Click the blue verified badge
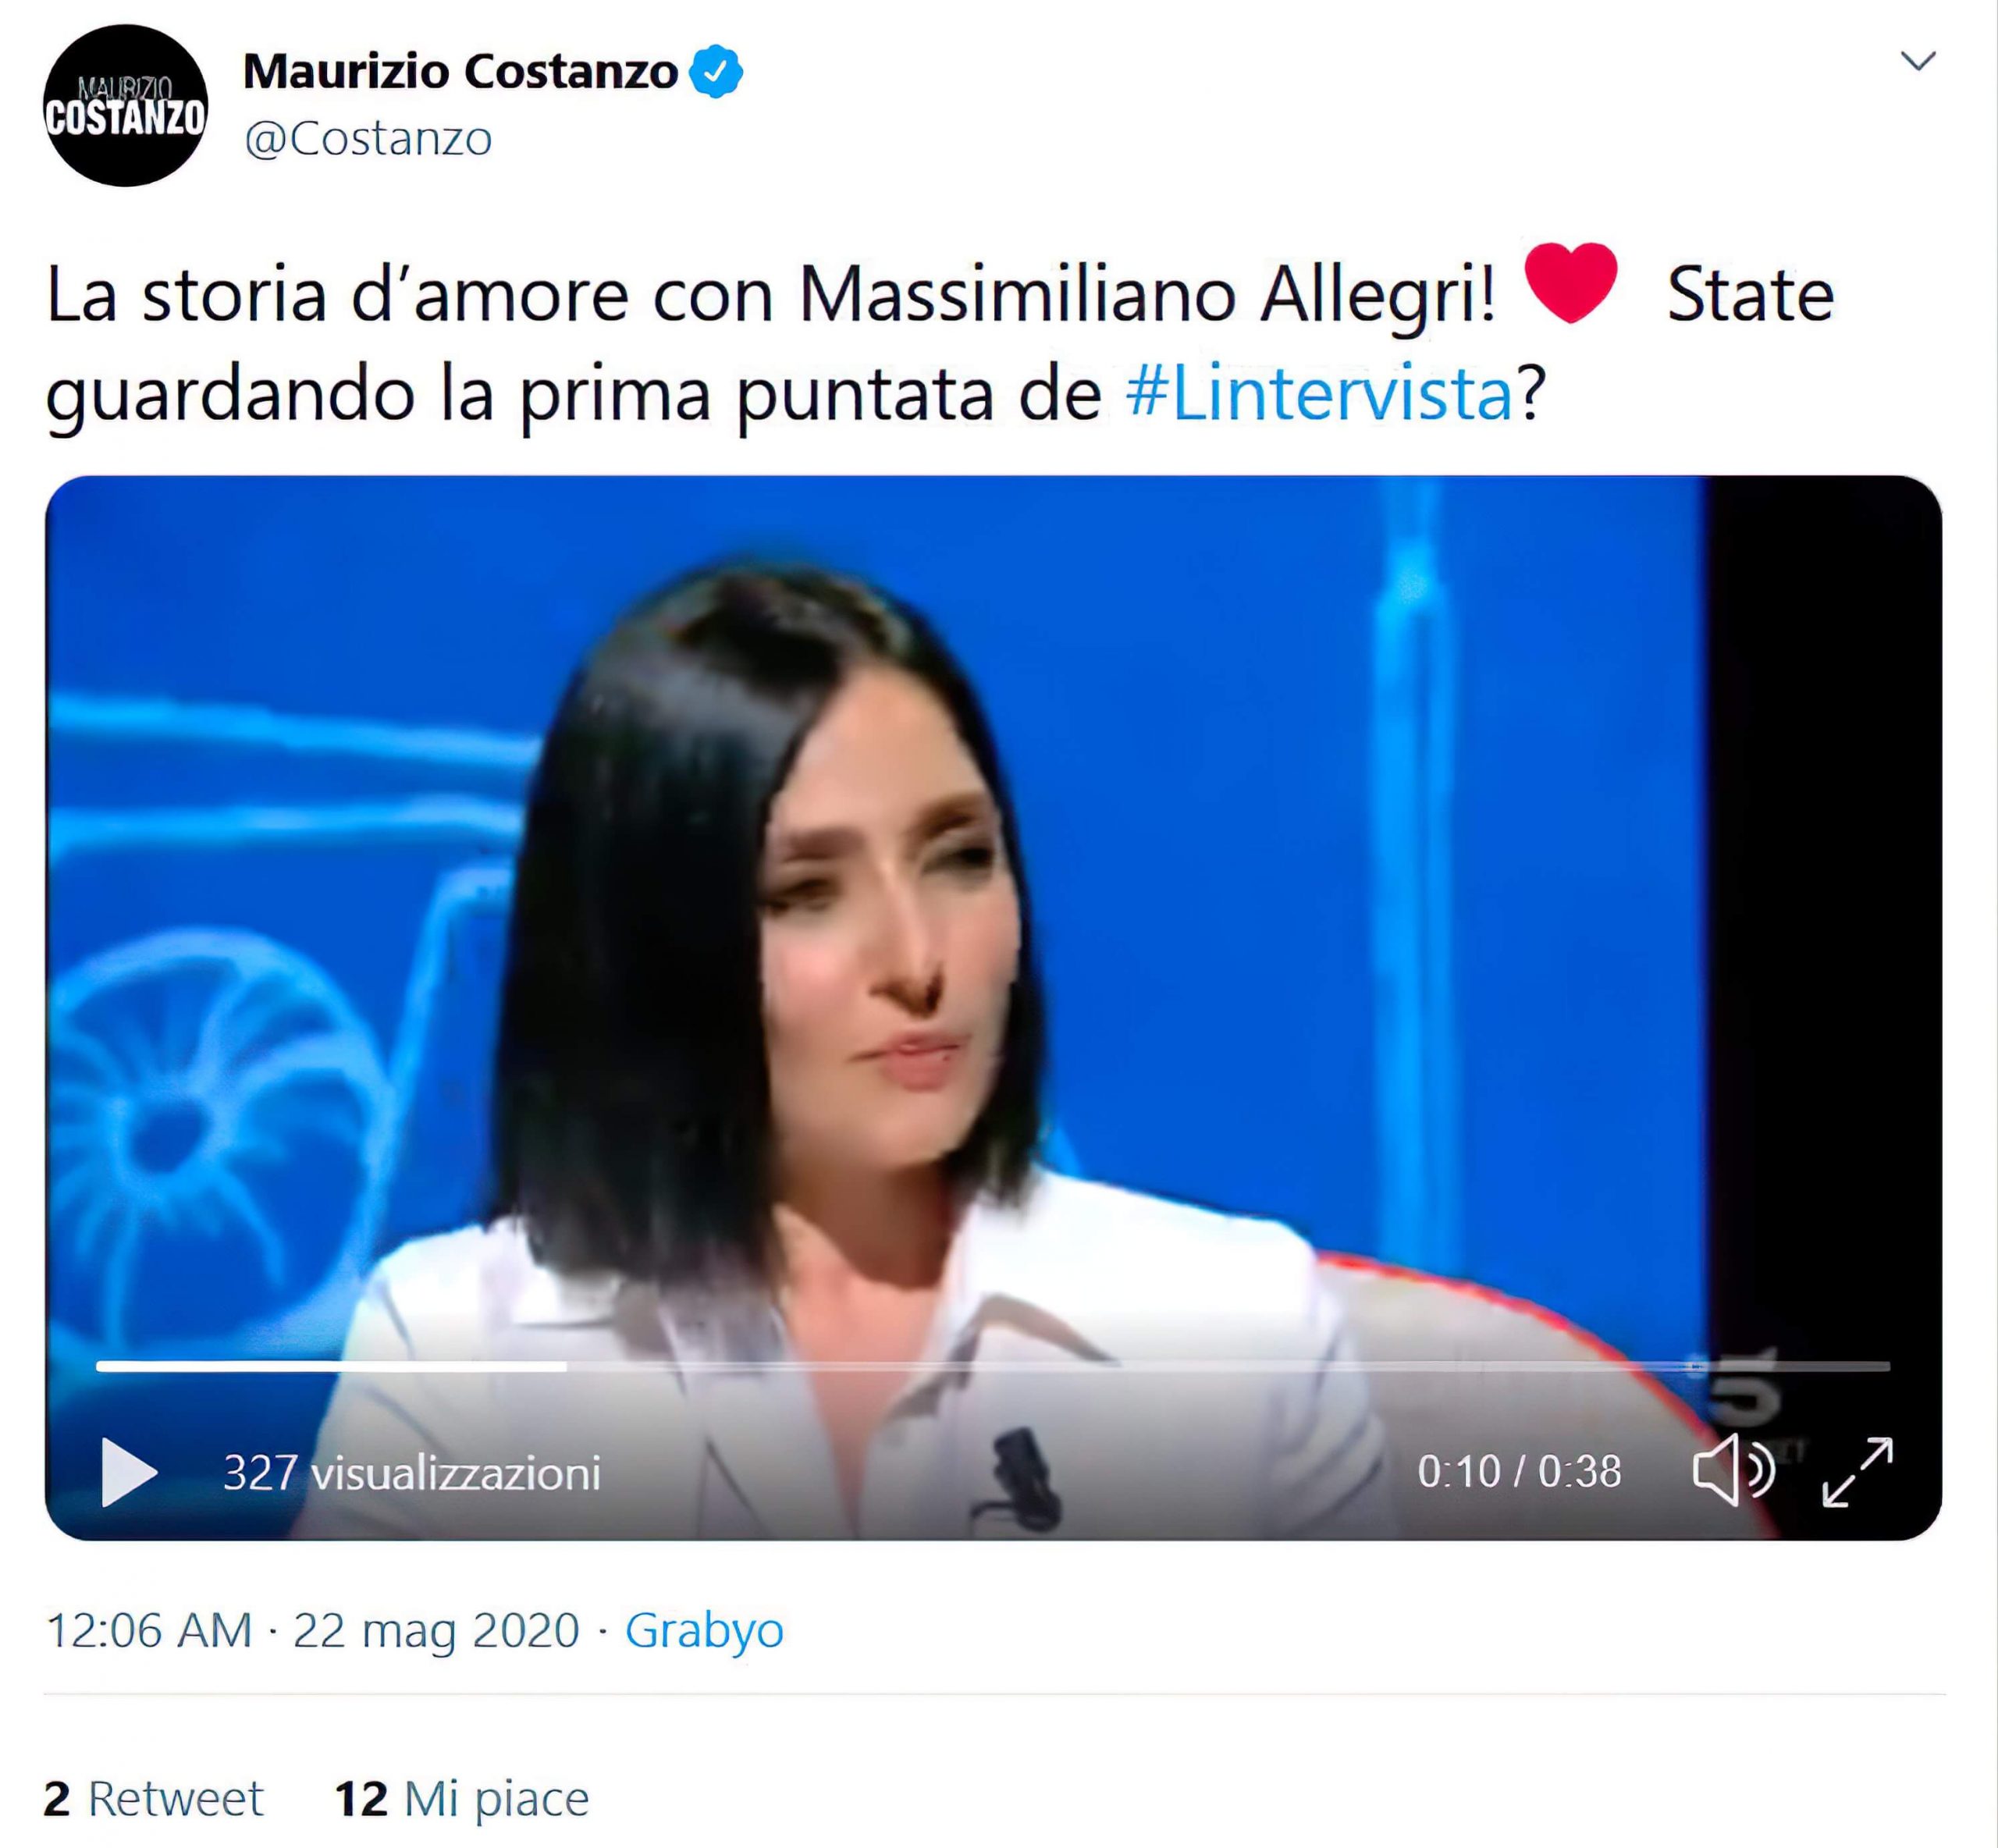This screenshot has height=1848, width=1998. click(x=716, y=71)
